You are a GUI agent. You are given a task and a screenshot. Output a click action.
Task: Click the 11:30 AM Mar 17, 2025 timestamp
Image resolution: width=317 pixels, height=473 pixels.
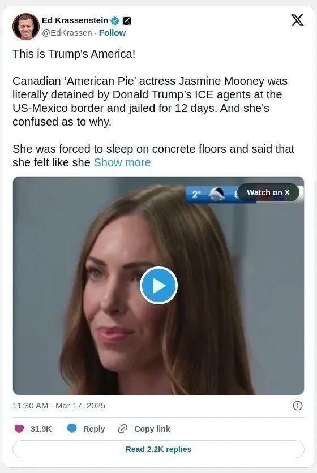[x=59, y=406]
